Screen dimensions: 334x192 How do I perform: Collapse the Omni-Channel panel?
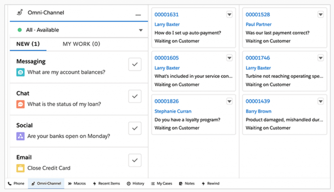coord(138,14)
